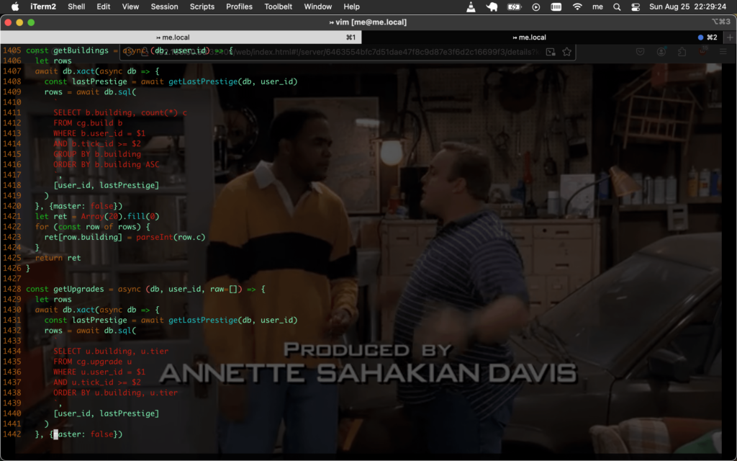The image size is (737, 461).
Task: Open the View menu
Action: pyautogui.click(x=130, y=6)
